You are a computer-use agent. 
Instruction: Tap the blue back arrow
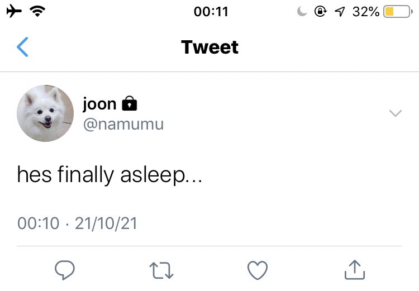coord(22,47)
